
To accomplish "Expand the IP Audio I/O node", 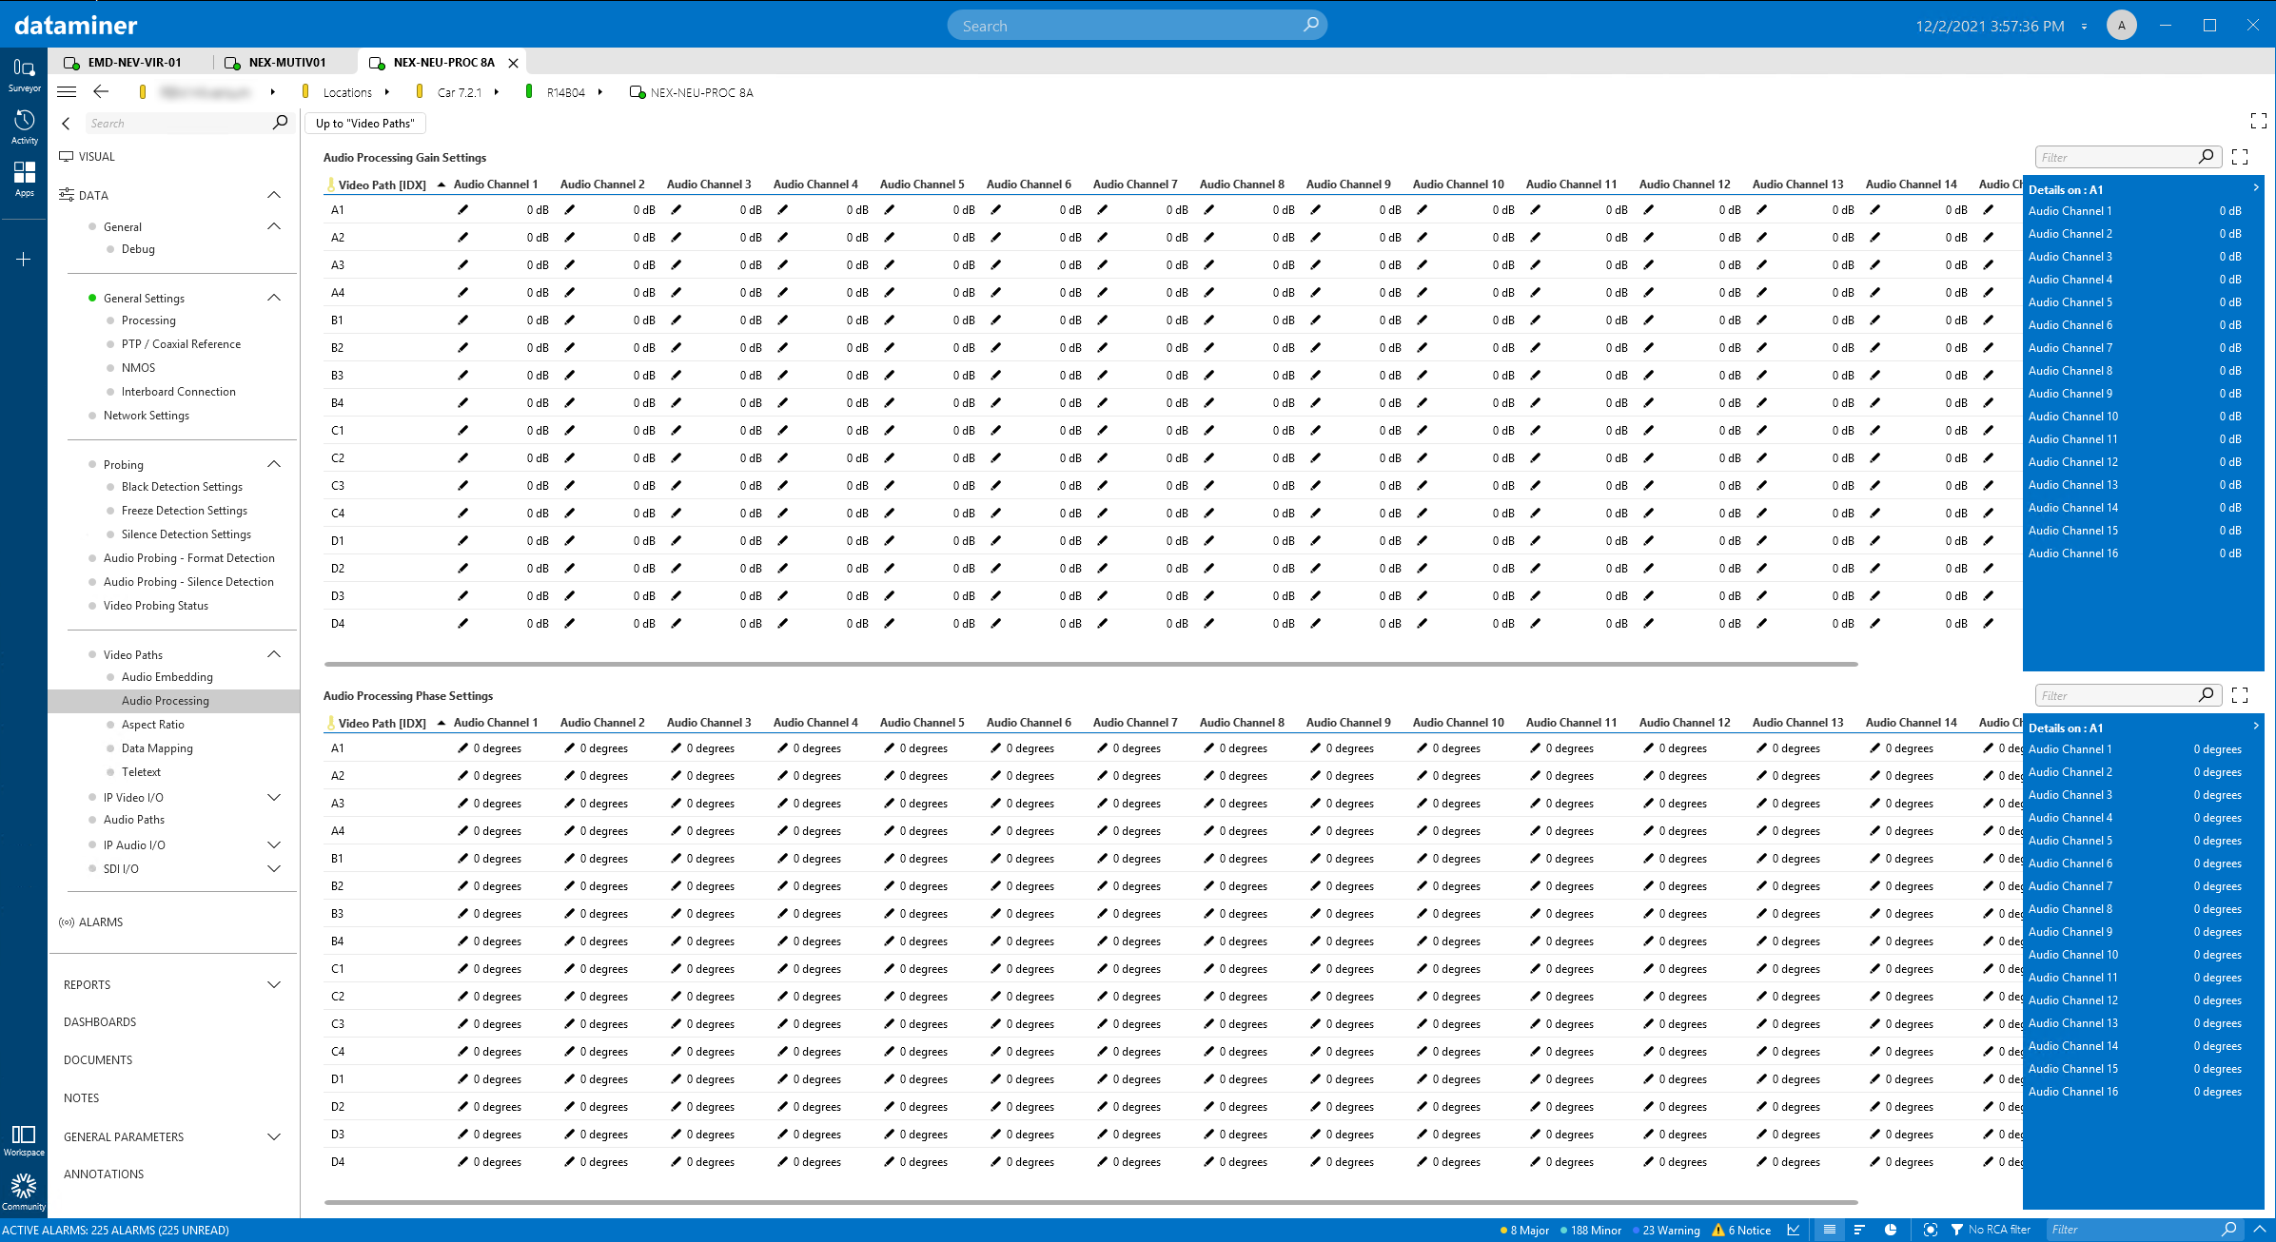I will (274, 844).
